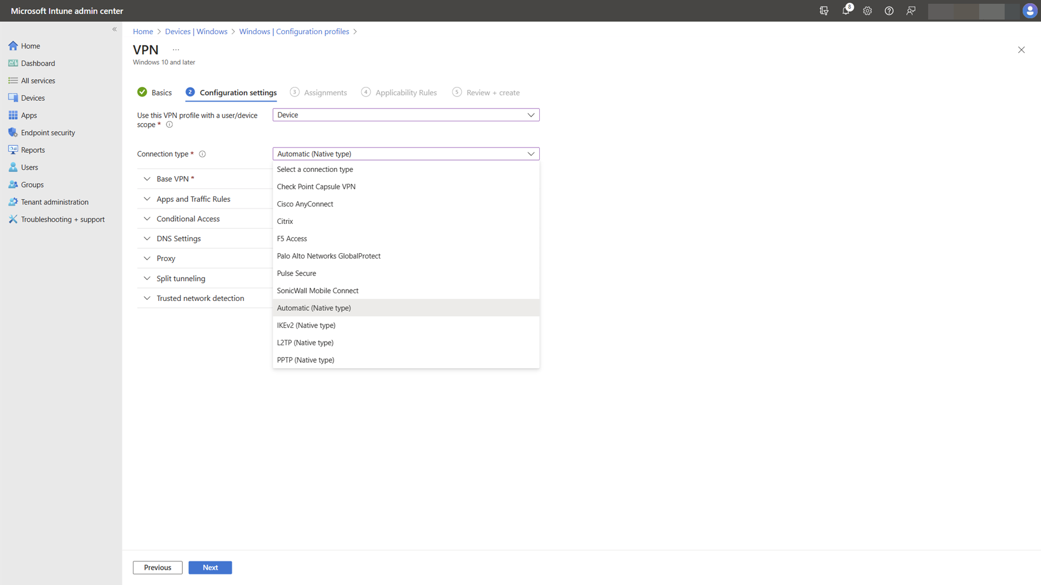1041x585 pixels.
Task: Collapse the left navigation sidebar
Action: pos(114,29)
